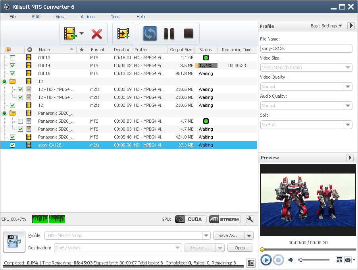Open the Tools menu
The width and height of the screenshot is (358, 270).
point(115,17)
